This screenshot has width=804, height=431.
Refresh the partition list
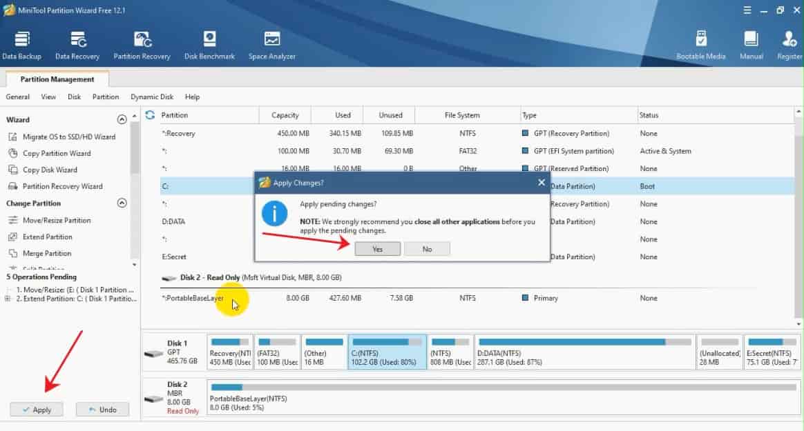(x=150, y=115)
